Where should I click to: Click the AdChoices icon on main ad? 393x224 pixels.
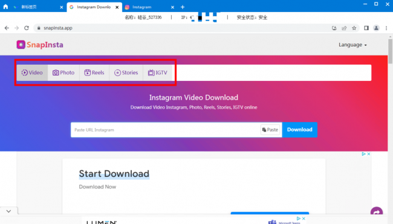click(x=363, y=154)
